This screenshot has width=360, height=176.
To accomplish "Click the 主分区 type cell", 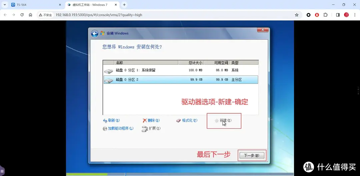I will click(x=236, y=80).
